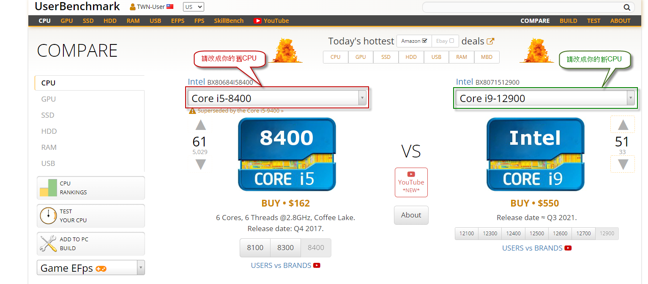Click the TWN-User profile icon
This screenshot has height=284, width=648.
(x=133, y=7)
